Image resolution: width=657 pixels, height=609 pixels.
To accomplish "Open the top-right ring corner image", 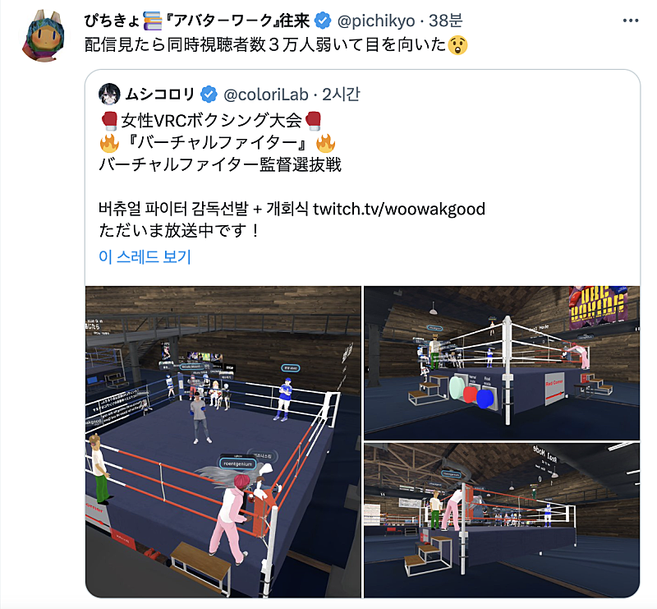I will click(502, 362).
